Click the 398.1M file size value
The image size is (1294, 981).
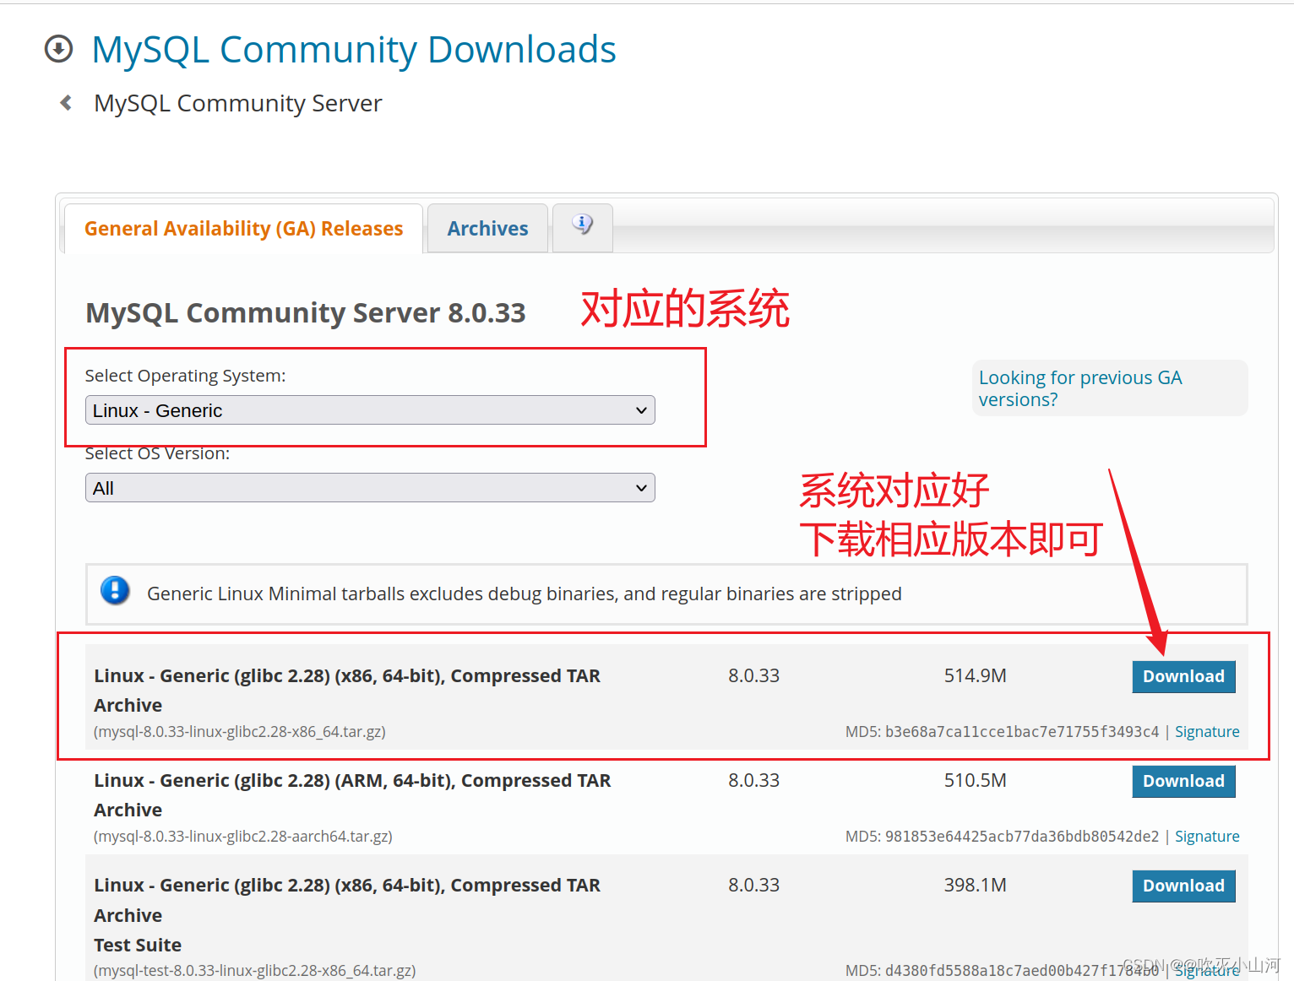pos(975,885)
